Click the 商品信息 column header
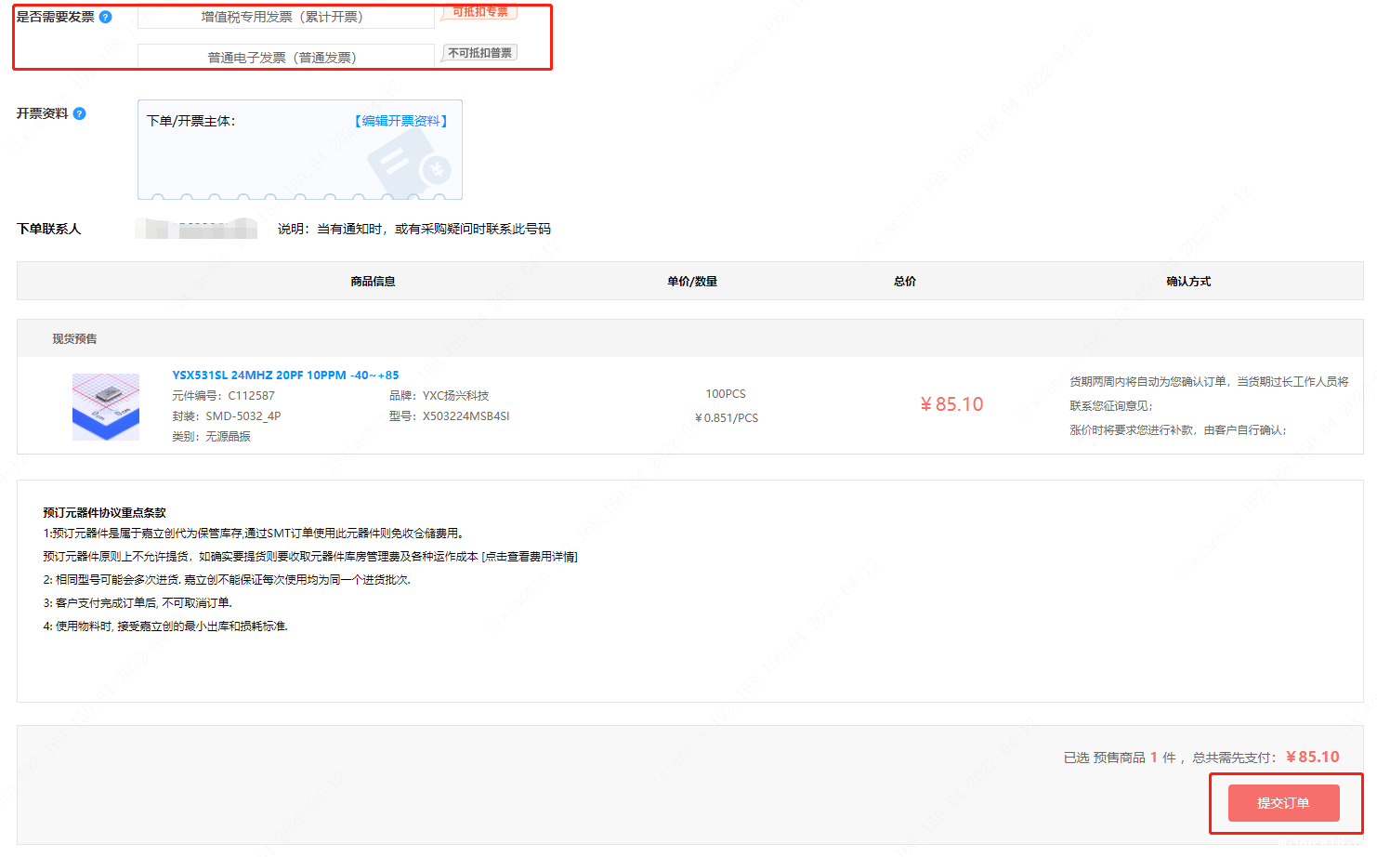 (373, 282)
